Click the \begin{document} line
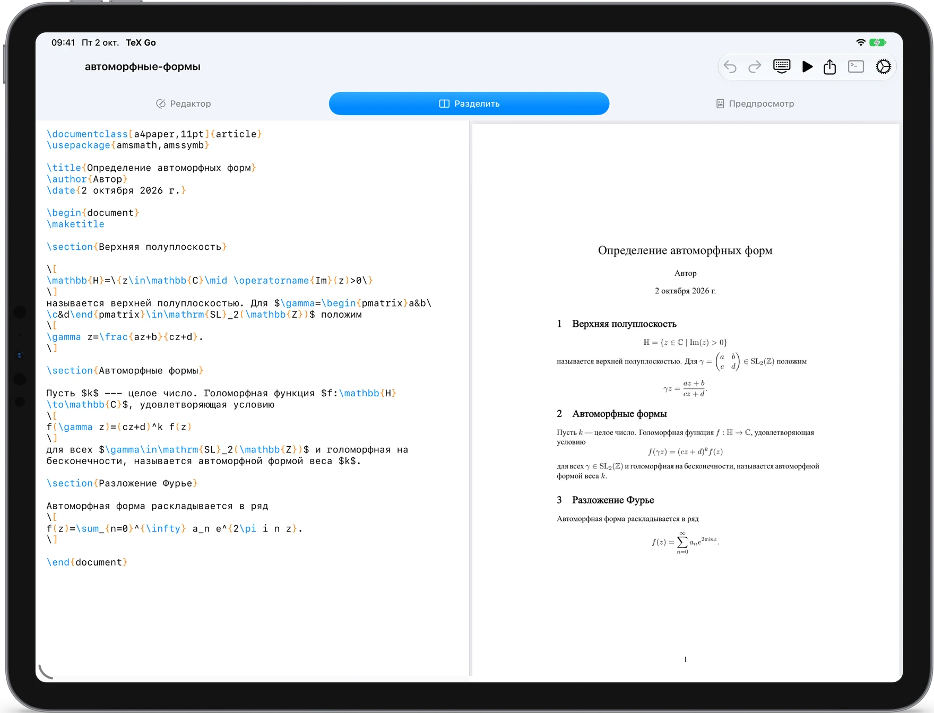 pos(93,213)
